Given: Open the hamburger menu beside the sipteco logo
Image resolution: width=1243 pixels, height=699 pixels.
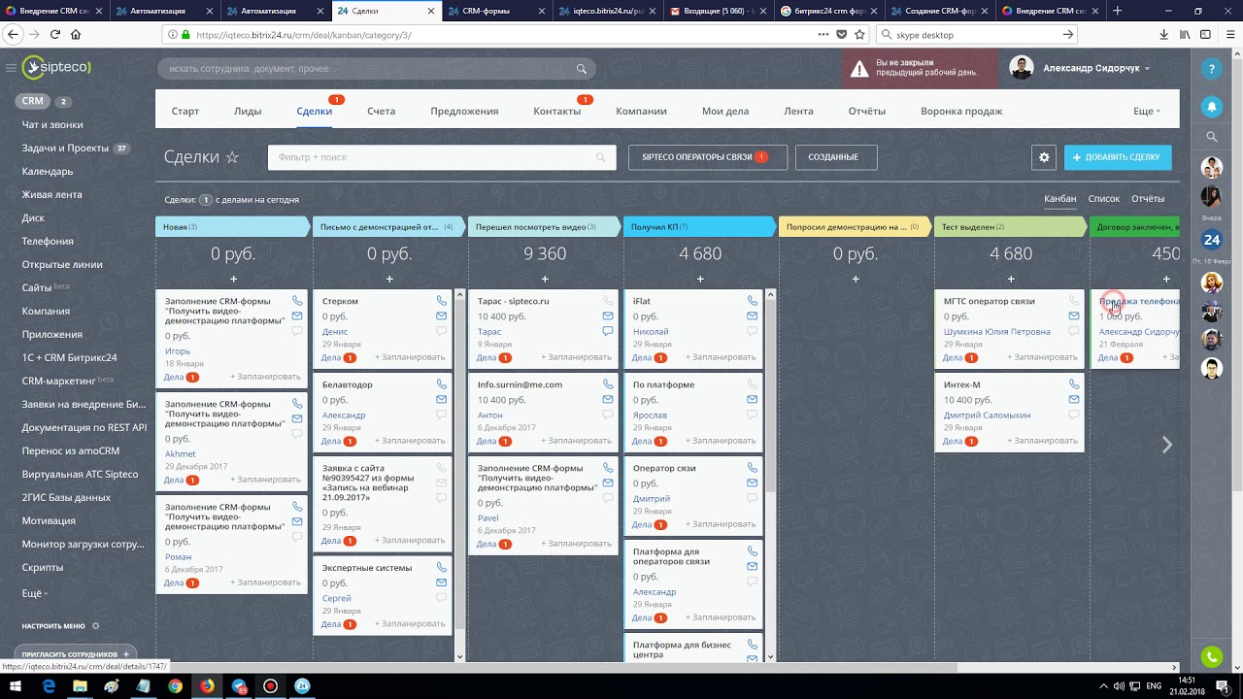Looking at the screenshot, I should coord(11,68).
